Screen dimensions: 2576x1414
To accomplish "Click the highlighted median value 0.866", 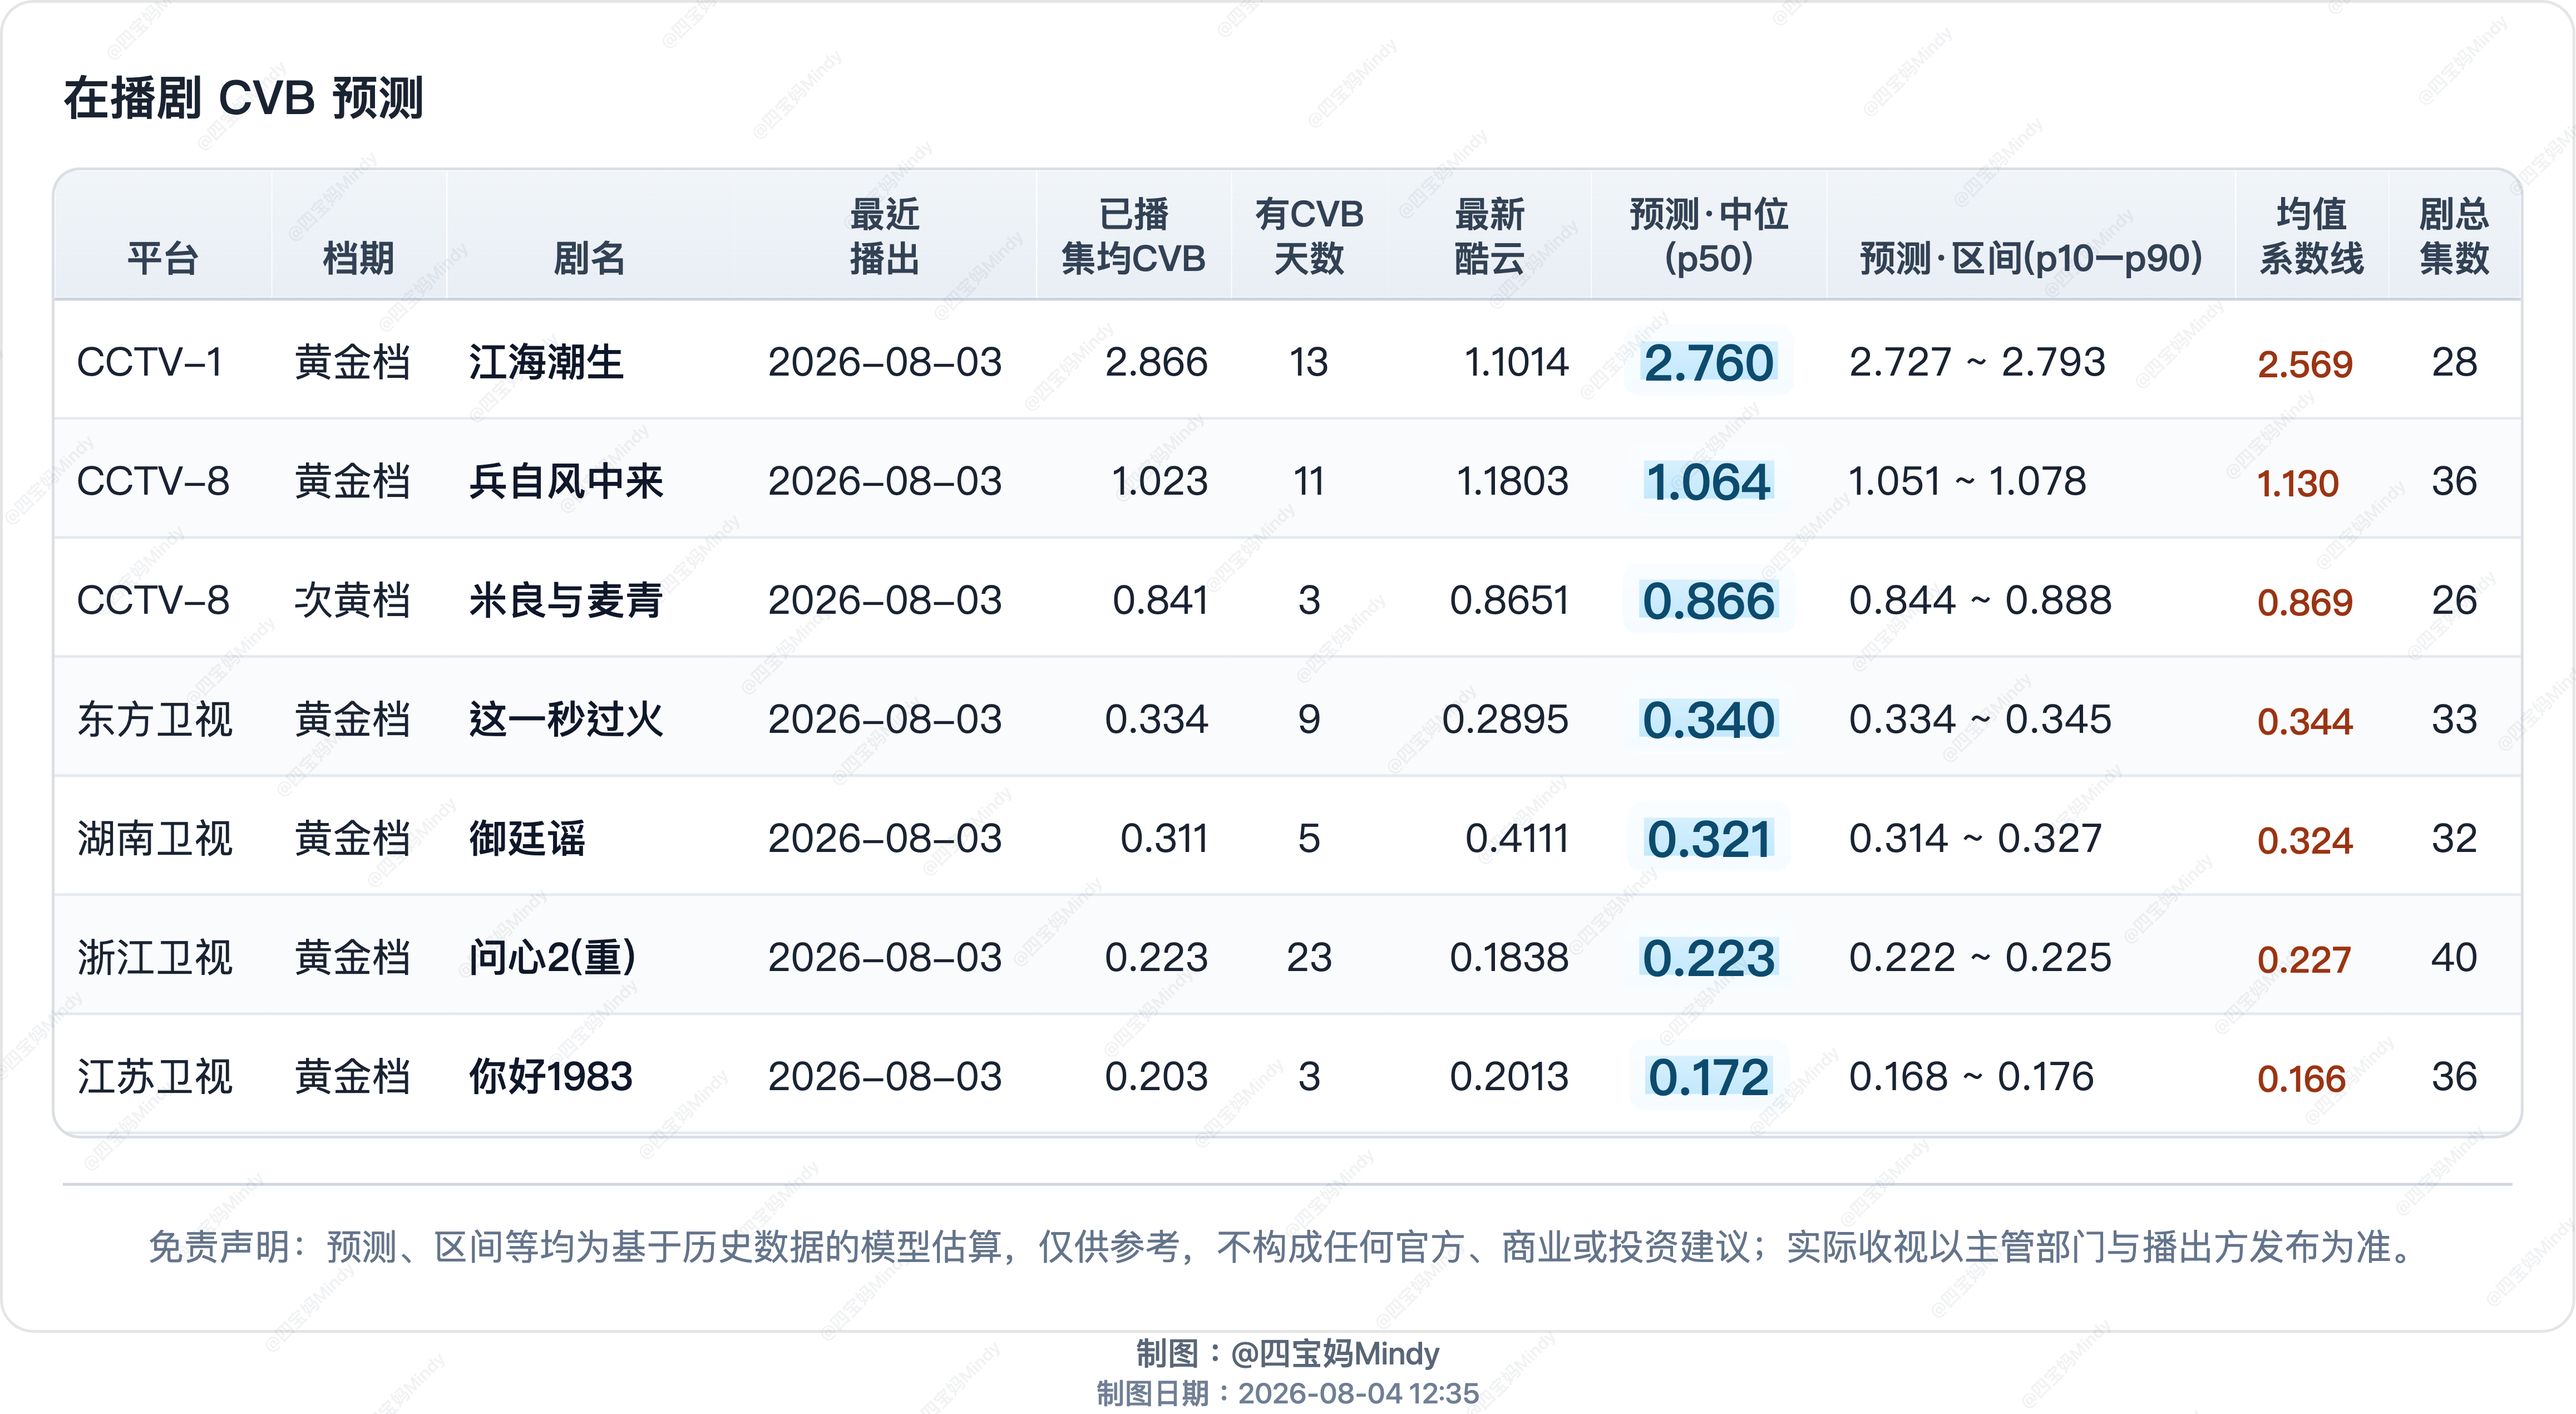I will click(1708, 600).
